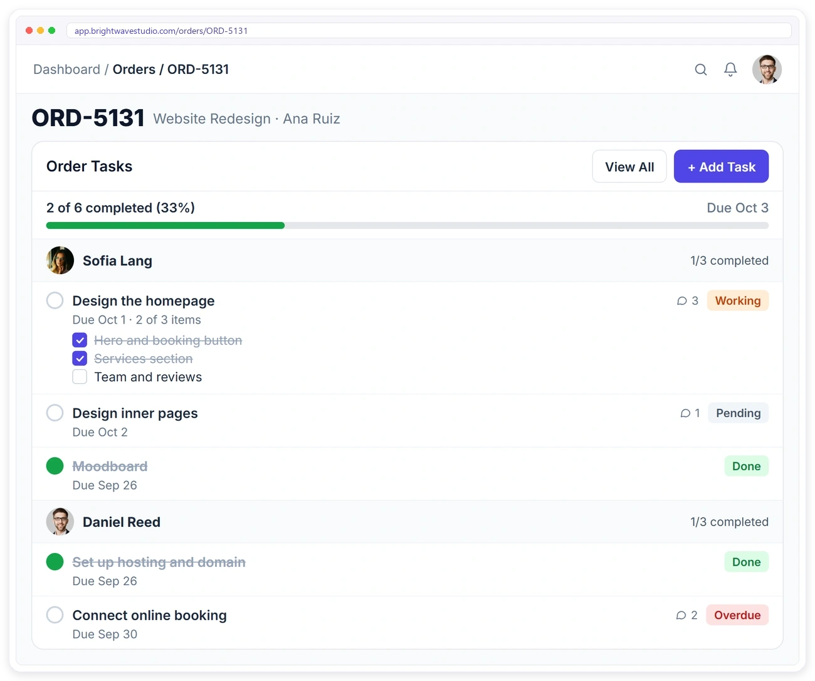Uncheck Hero and booking button item
The width and height of the screenshot is (815, 681).
coord(80,340)
